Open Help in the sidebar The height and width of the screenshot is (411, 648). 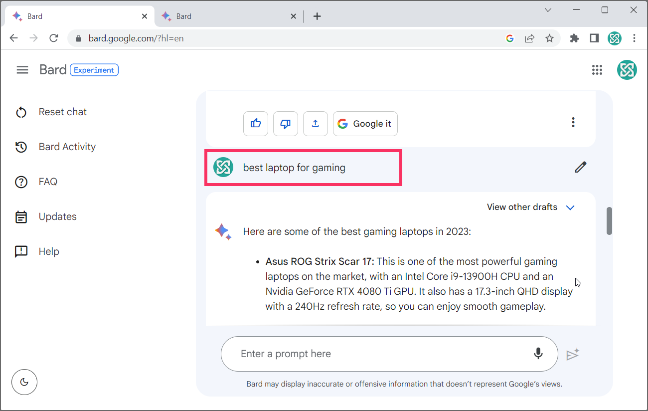click(37, 251)
